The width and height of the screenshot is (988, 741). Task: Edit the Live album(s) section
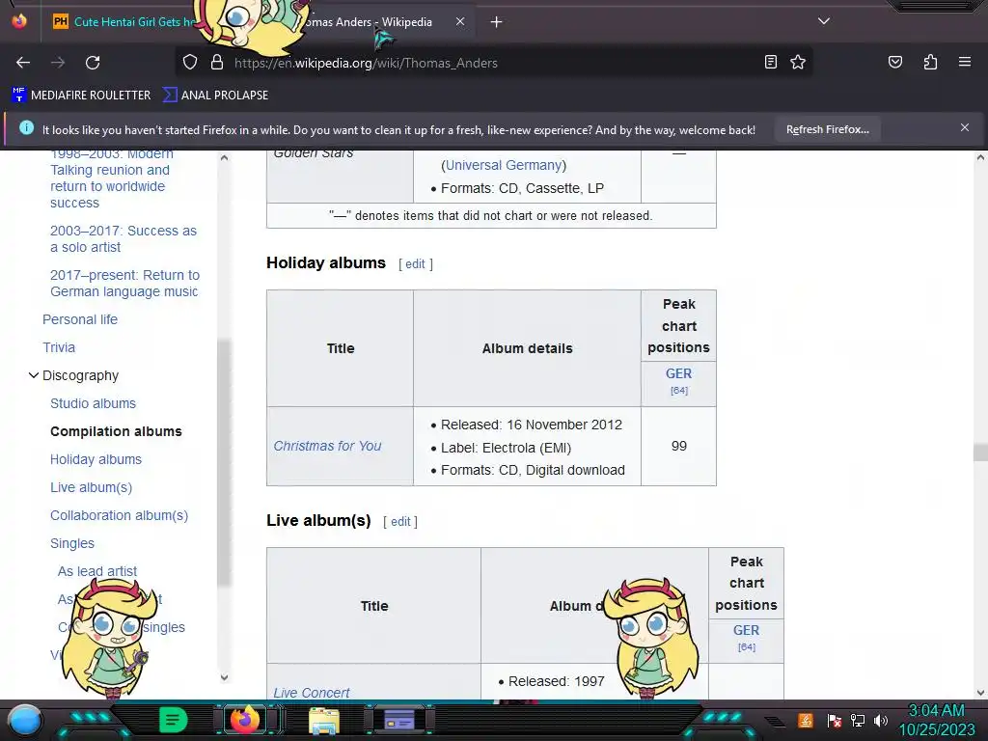(400, 522)
